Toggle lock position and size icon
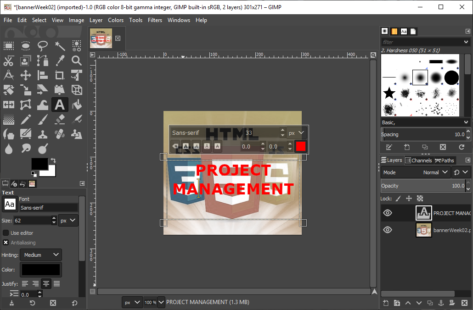The height and width of the screenshot is (310, 473). click(x=409, y=198)
